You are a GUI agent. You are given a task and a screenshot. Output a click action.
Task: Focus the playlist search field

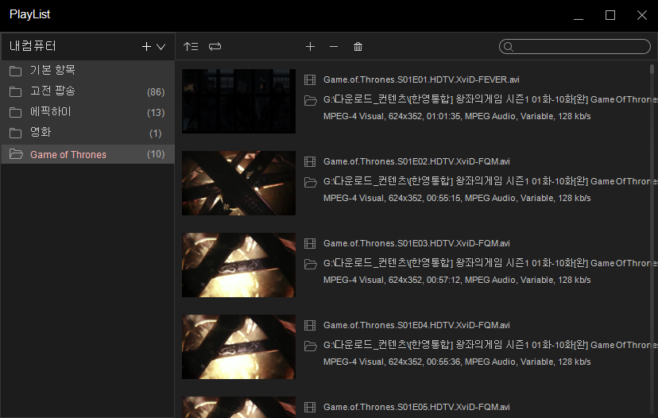(x=575, y=47)
